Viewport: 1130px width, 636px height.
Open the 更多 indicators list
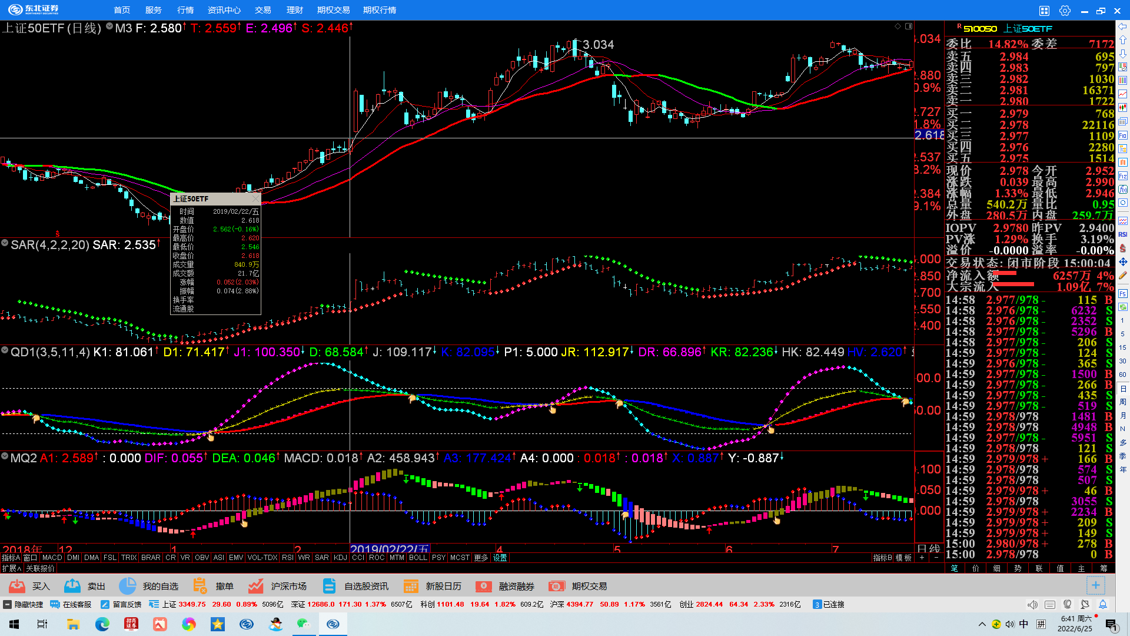click(x=481, y=558)
